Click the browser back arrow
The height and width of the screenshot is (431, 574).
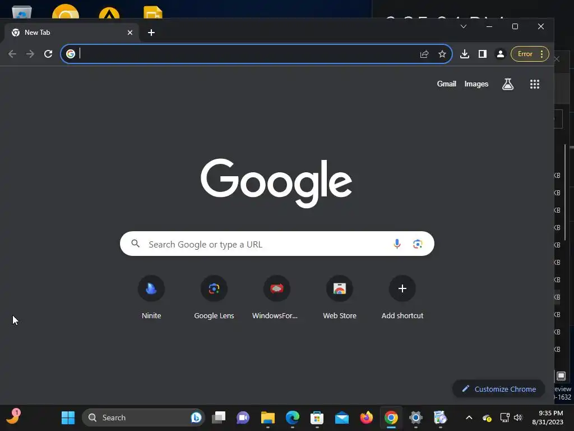[x=12, y=54]
